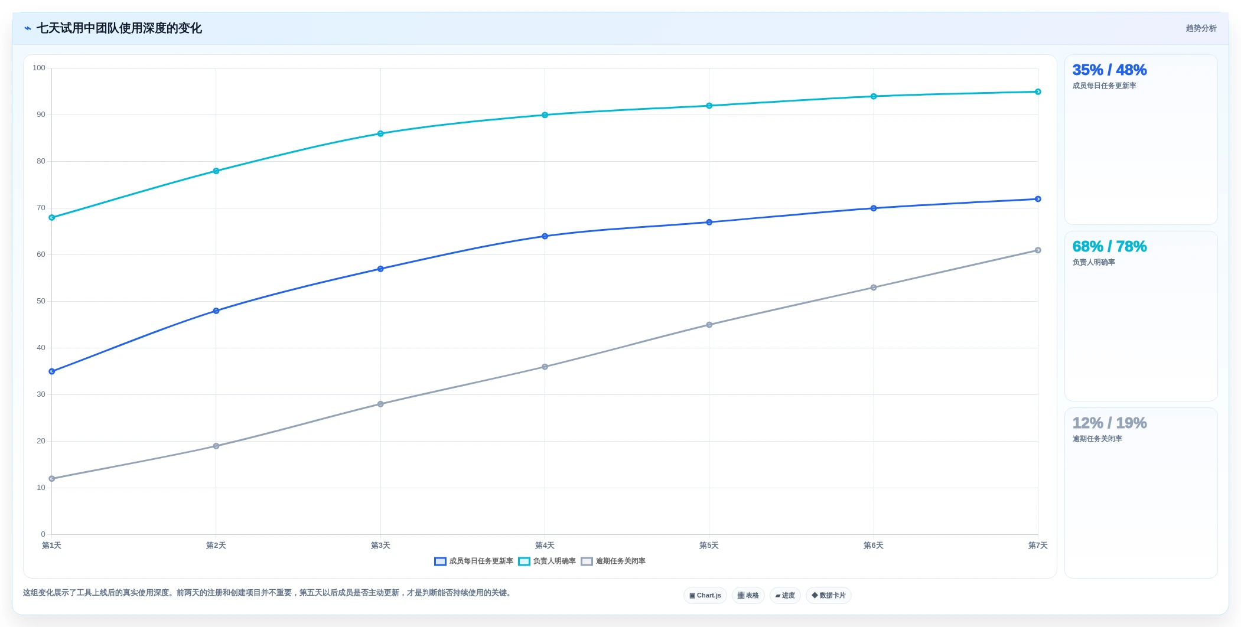The height and width of the screenshot is (627, 1241).
Task: Select 第2天 point on 逾期任务关闭率 line
Action: [x=216, y=446]
